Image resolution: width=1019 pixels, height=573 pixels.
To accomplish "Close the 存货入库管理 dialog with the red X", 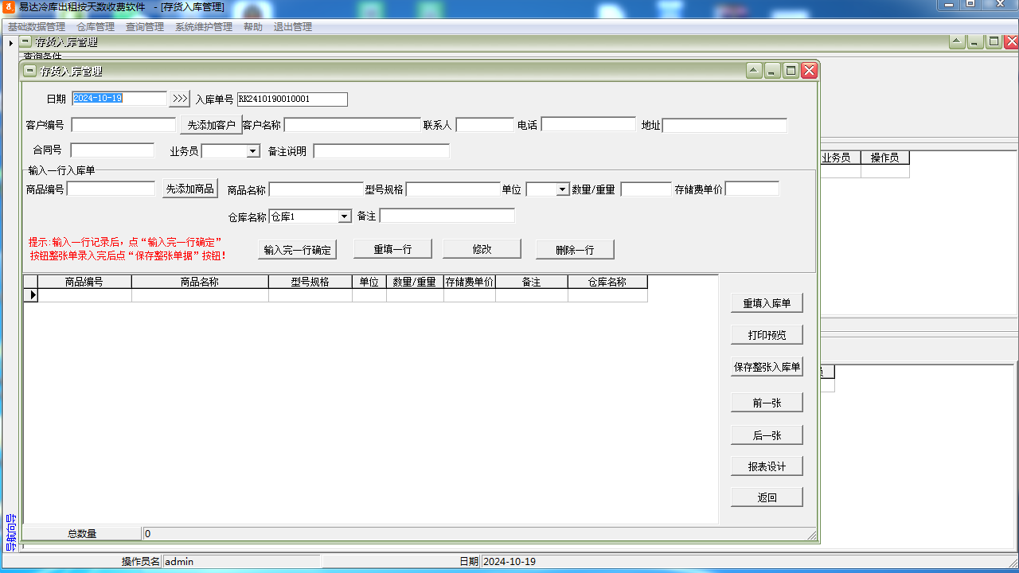I will [809, 71].
